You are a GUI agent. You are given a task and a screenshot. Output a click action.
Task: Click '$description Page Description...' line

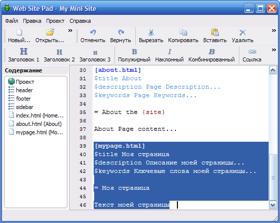click(x=157, y=87)
